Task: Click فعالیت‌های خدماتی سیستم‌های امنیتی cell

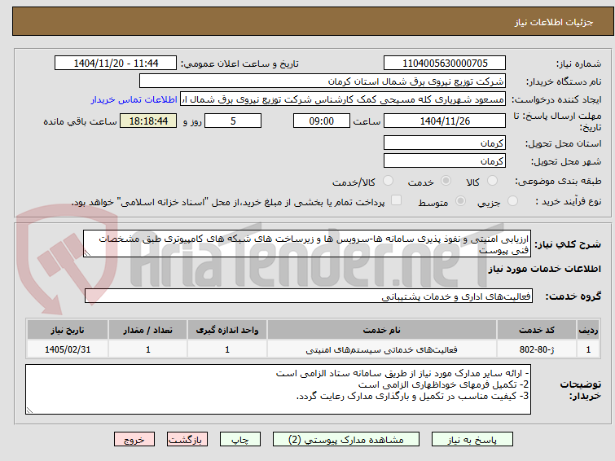Action: coord(382,349)
